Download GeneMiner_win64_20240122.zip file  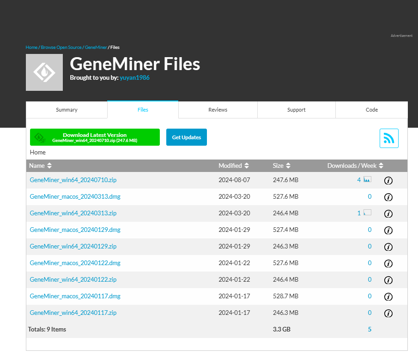pos(73,279)
